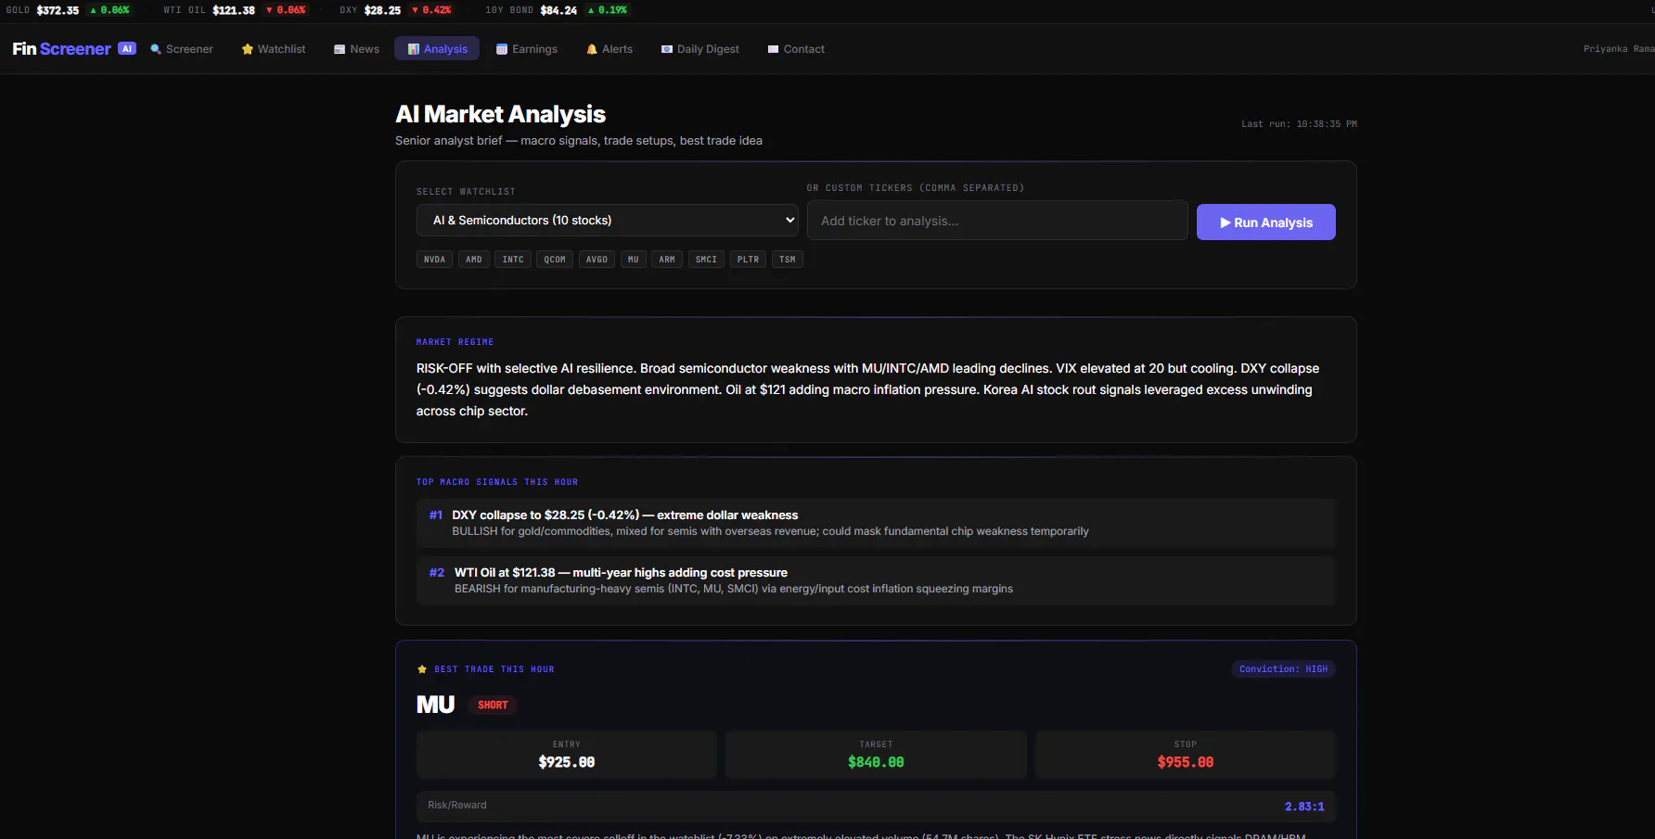Screen dimensions: 1655x839
Task: Click the calendar icon beside Earnings
Action: tap(502, 49)
